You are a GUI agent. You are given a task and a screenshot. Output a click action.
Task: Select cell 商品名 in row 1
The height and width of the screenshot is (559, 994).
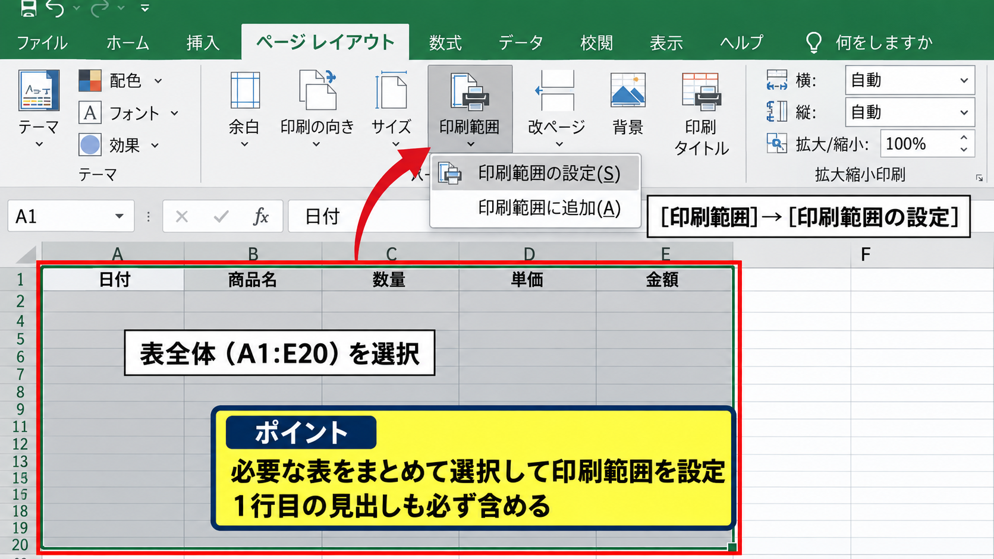253,279
